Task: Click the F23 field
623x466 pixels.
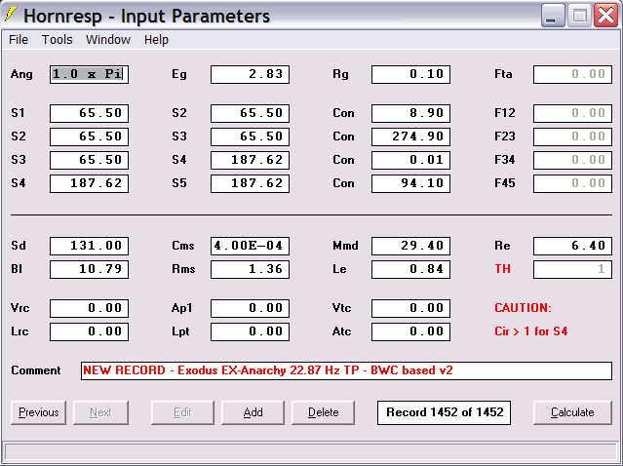Action: coord(572,136)
